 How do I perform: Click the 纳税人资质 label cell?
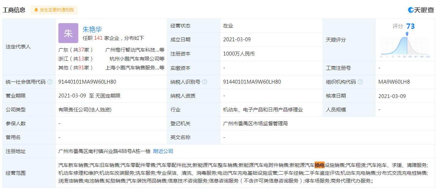pos(194,96)
